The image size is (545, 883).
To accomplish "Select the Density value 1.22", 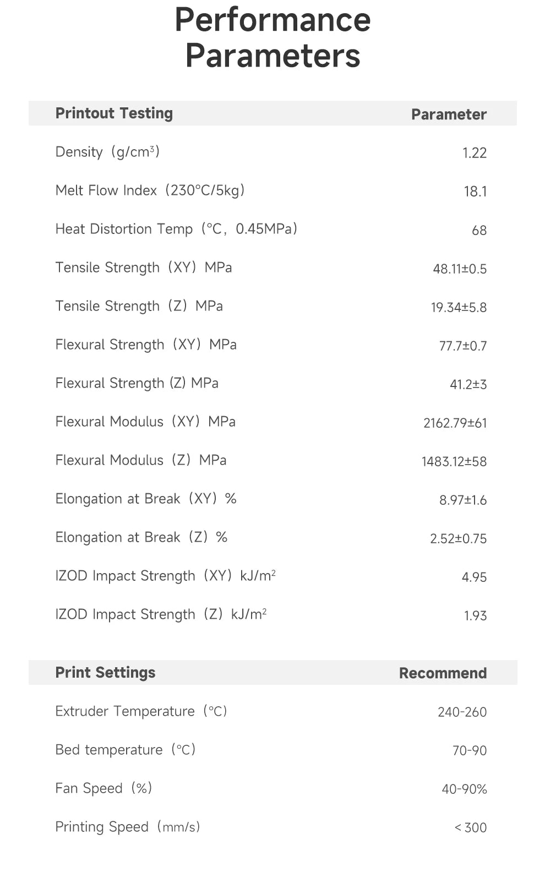I will (474, 153).
